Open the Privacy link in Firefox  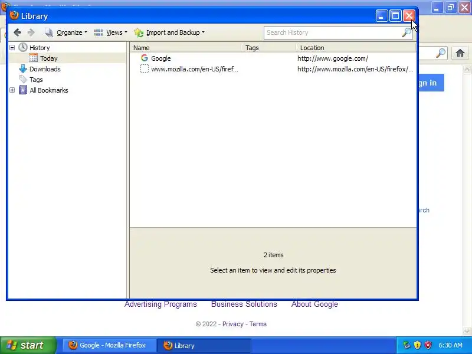232,324
